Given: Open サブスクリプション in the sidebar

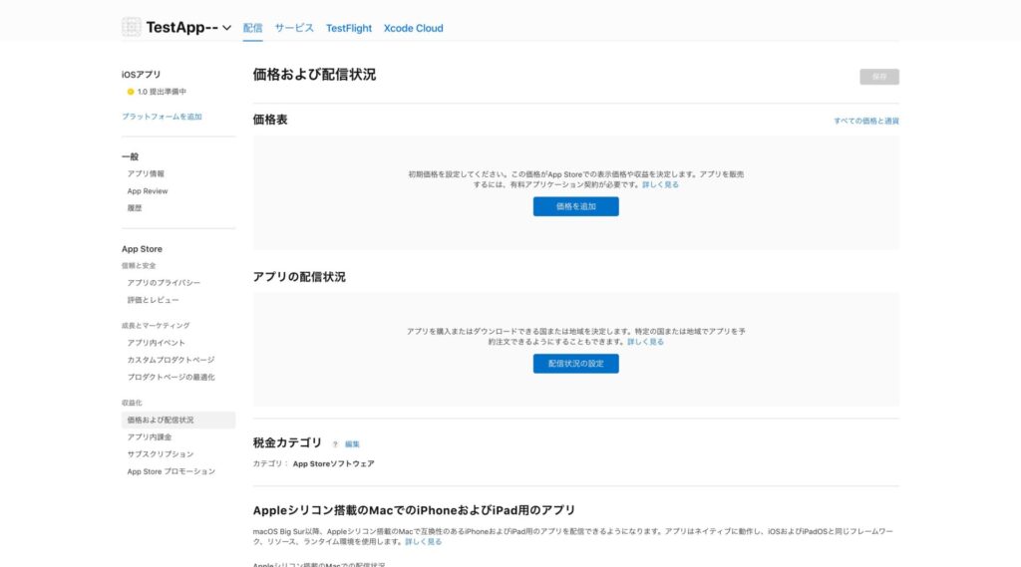Looking at the screenshot, I should click(161, 454).
